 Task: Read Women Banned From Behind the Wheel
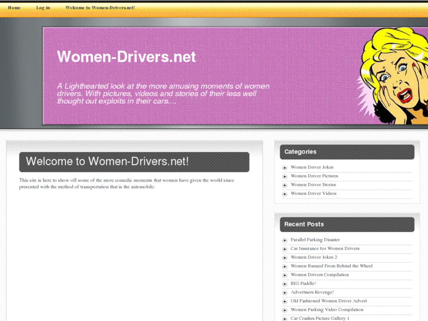tap(331, 266)
